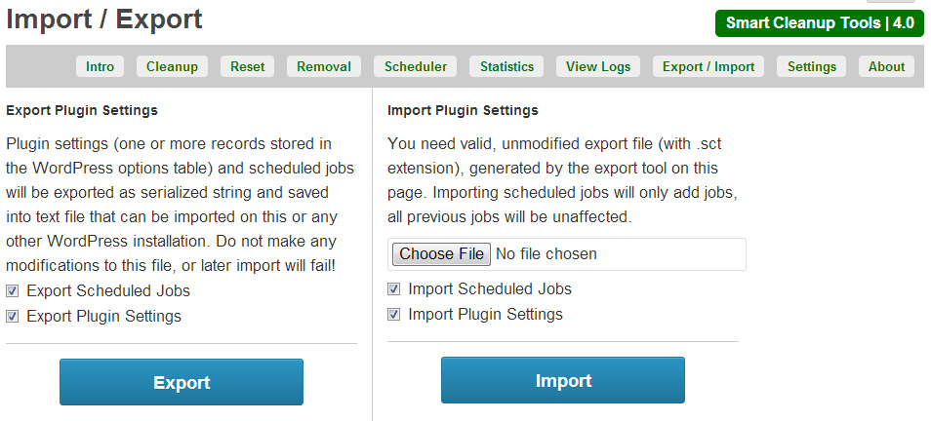The height and width of the screenshot is (421, 931).
Task: Open the Settings tab
Action: 812,66
